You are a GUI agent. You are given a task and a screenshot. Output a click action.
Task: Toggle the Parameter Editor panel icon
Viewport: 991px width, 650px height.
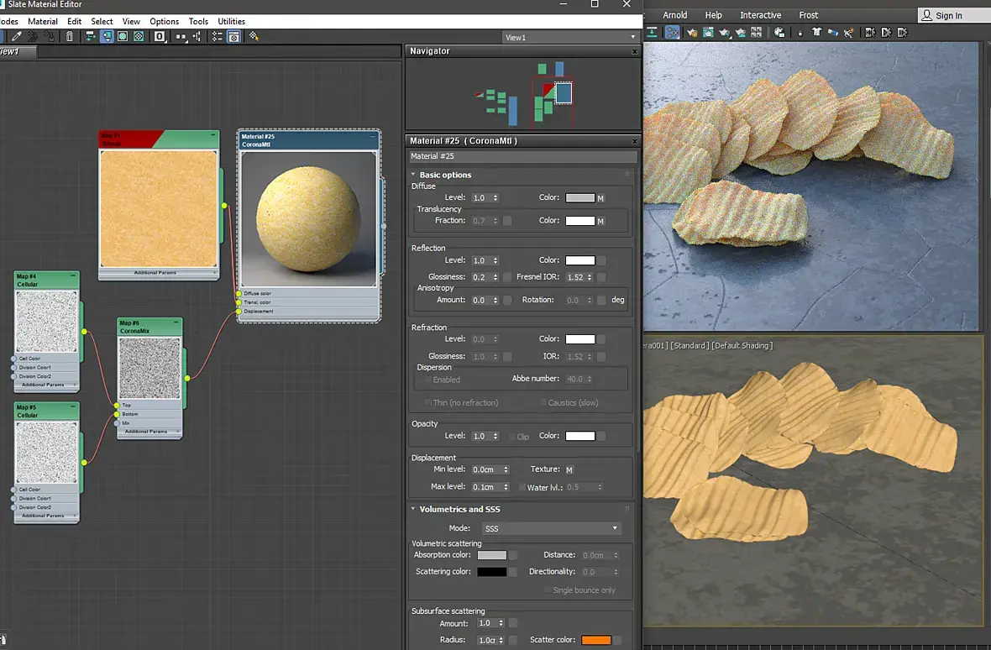[x=233, y=37]
